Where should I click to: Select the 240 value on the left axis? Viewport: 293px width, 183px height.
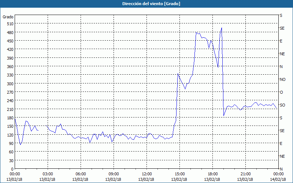10,101
